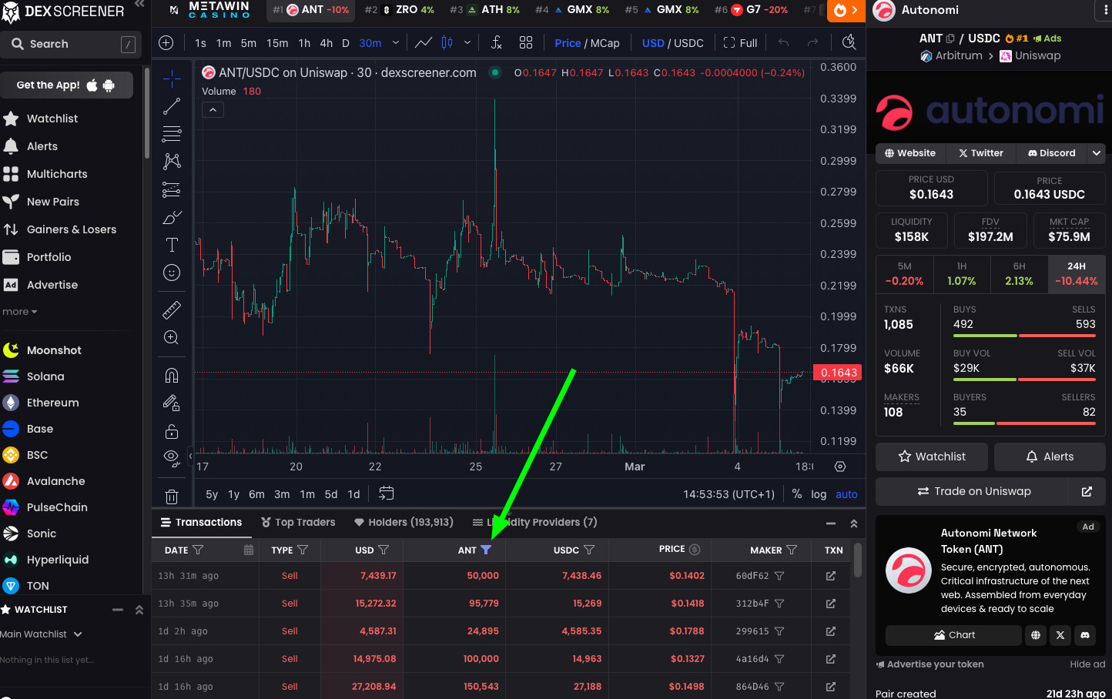Select the forecast position tool
Screen dimensions: 1112x699
pyautogui.click(x=172, y=189)
